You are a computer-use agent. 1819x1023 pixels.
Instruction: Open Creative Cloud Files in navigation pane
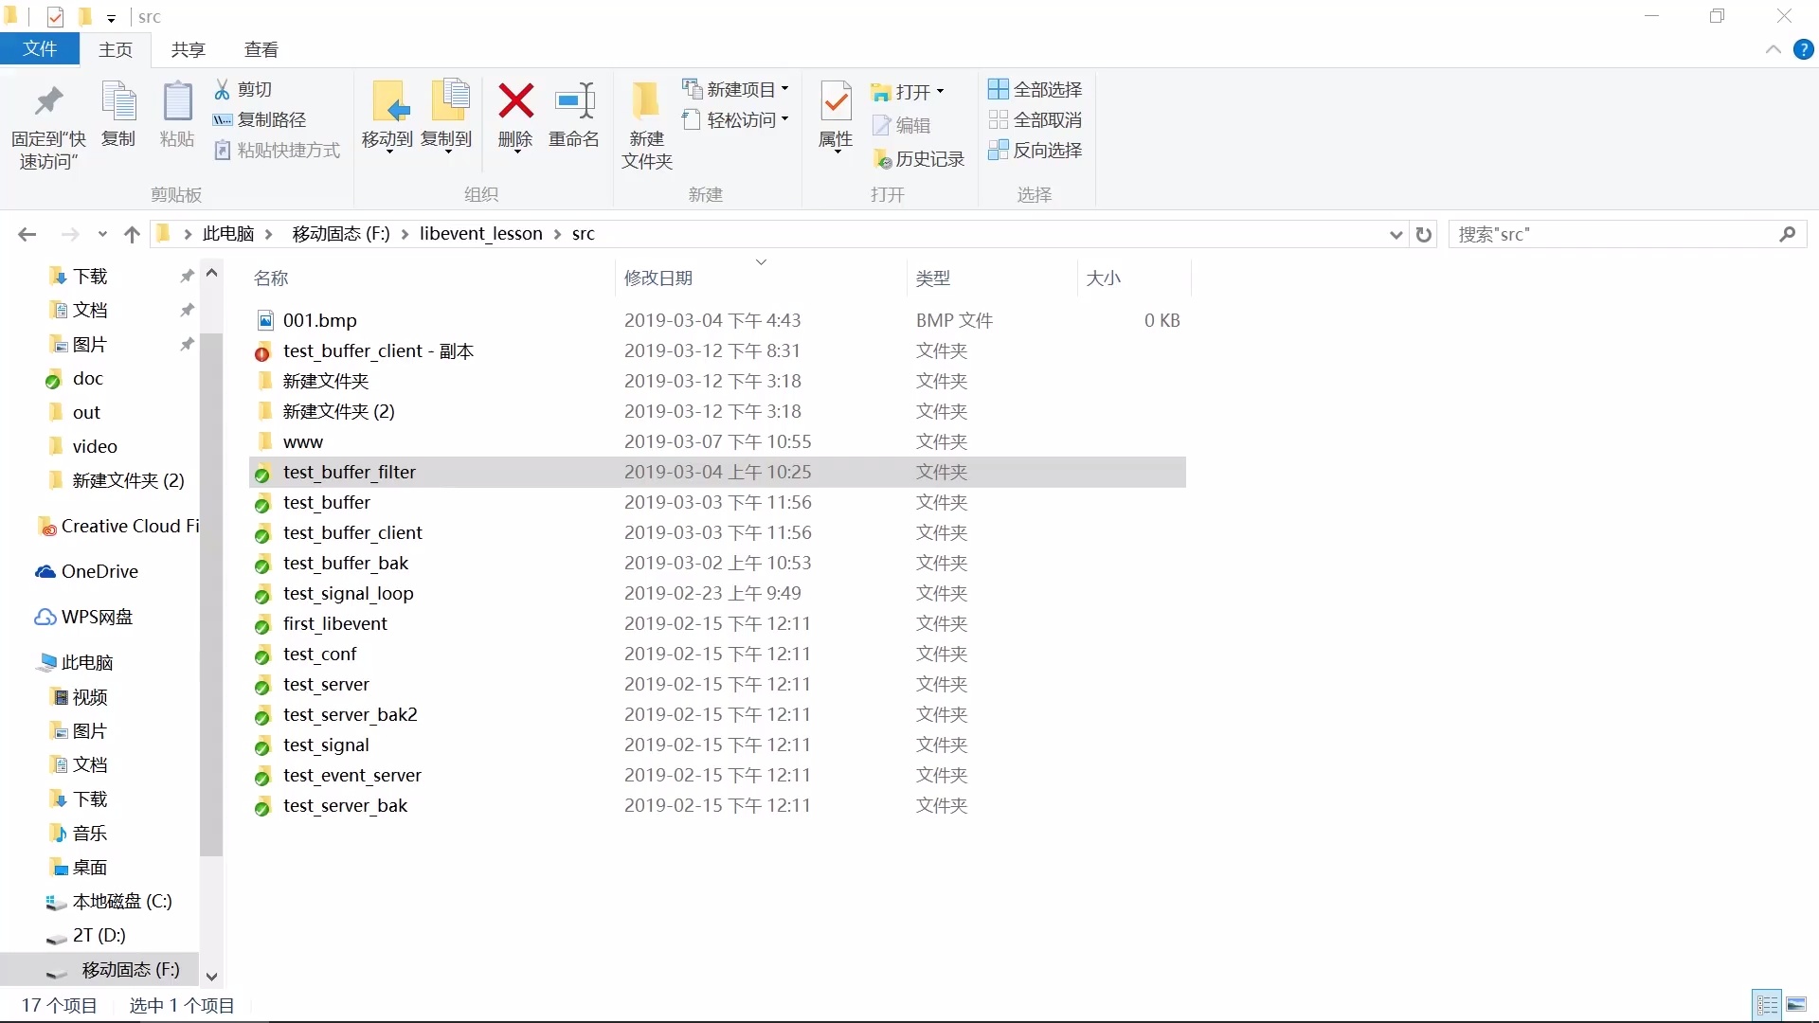coord(119,526)
